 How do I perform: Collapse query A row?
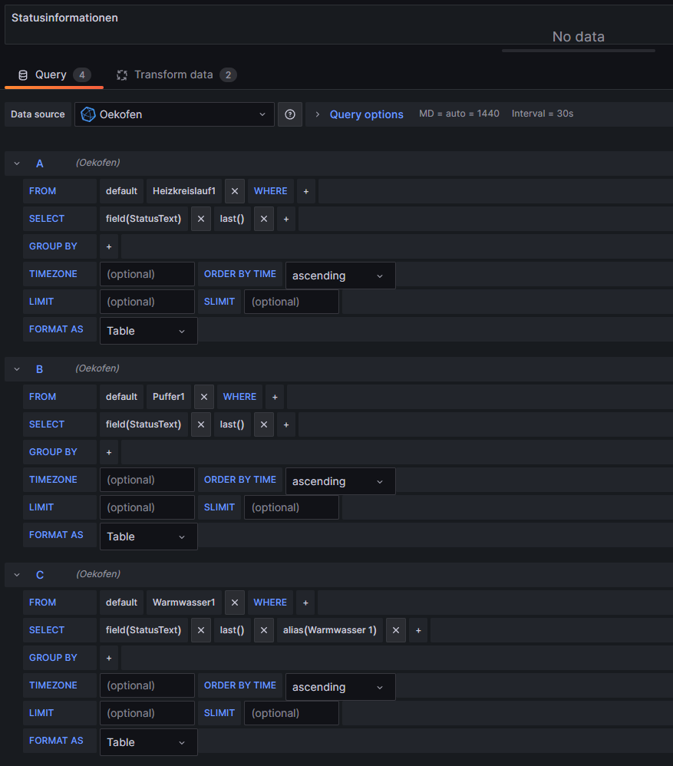tap(17, 163)
